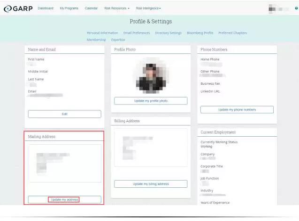Expand the Risk Intelligence dropdown
This screenshot has width=299, height=221.
[x=148, y=8]
